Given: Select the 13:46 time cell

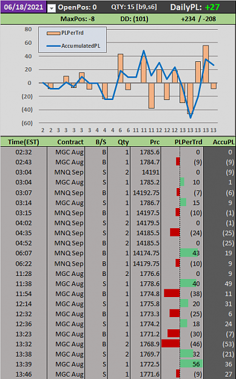Looking at the screenshot, I should 24,374.
